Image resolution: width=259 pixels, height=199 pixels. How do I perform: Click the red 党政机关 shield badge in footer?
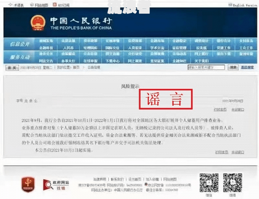[x=28, y=184]
